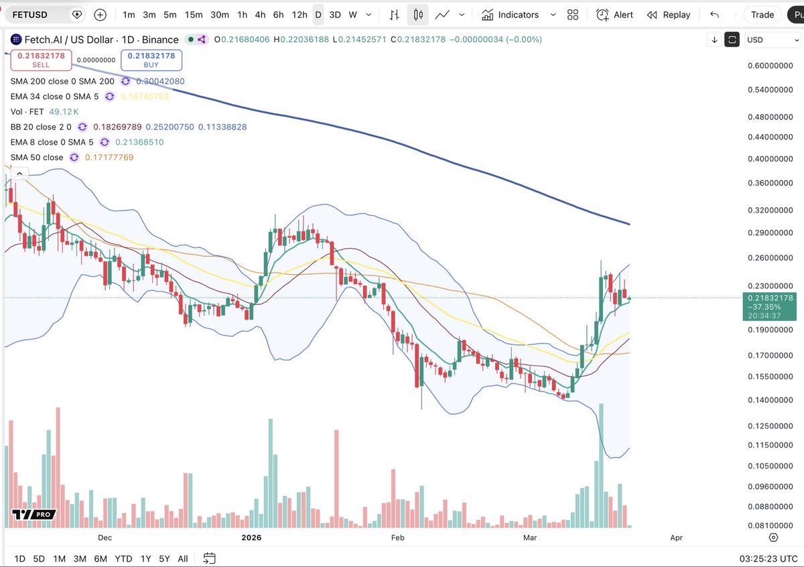Expand the favorite indicators dropdown chevron

coord(553,15)
